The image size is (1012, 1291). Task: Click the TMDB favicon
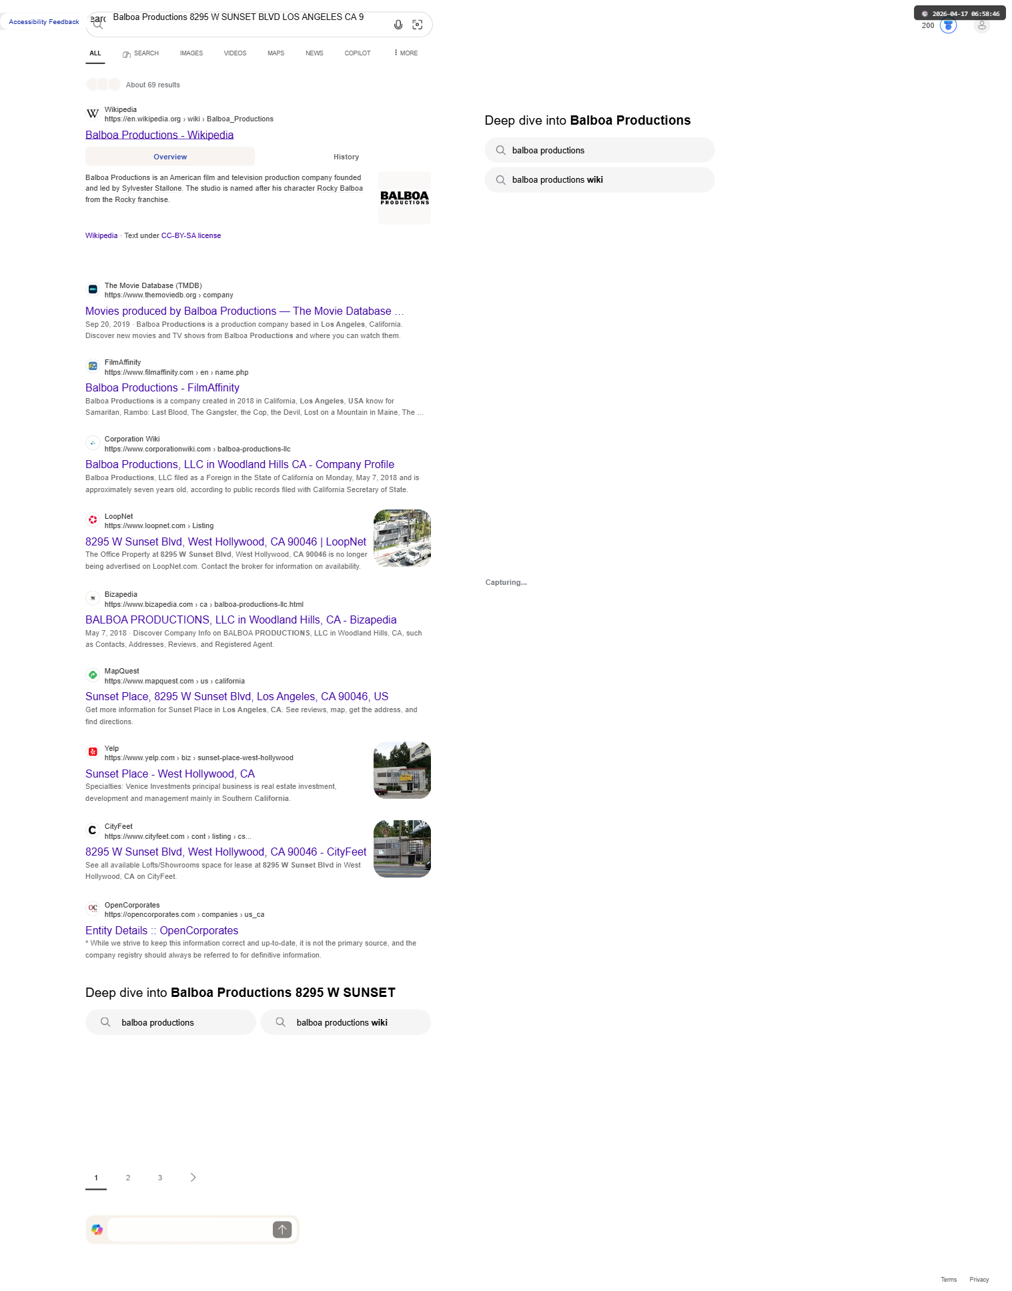coord(93,289)
